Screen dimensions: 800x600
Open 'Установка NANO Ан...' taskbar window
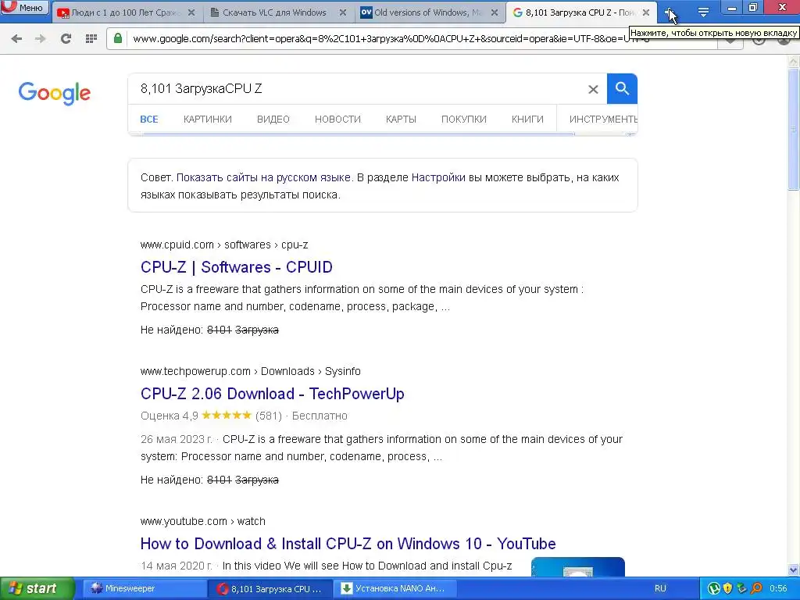395,588
